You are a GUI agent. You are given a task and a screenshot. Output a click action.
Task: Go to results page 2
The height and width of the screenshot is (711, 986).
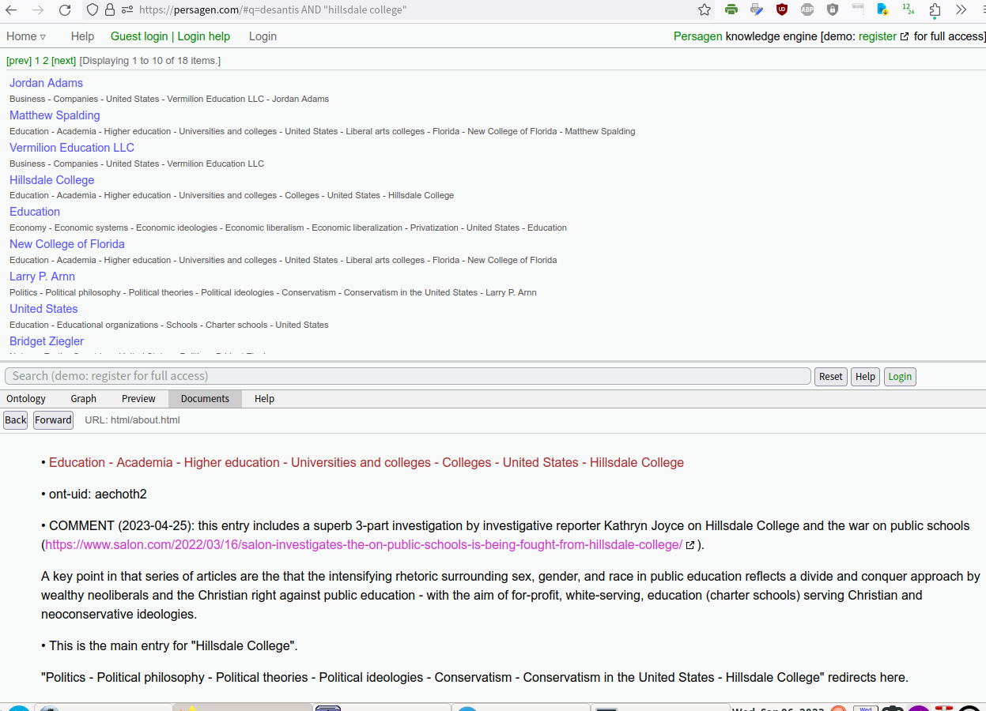pyautogui.click(x=46, y=61)
